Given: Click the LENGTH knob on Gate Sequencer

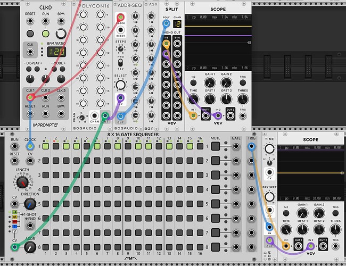Looking at the screenshot, I should point(22,182).
